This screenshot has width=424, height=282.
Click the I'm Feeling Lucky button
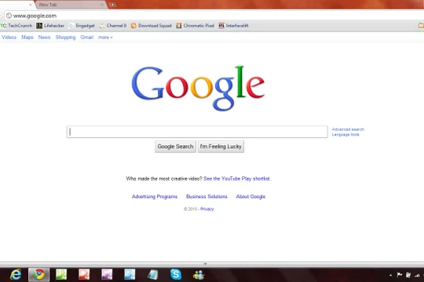click(221, 146)
